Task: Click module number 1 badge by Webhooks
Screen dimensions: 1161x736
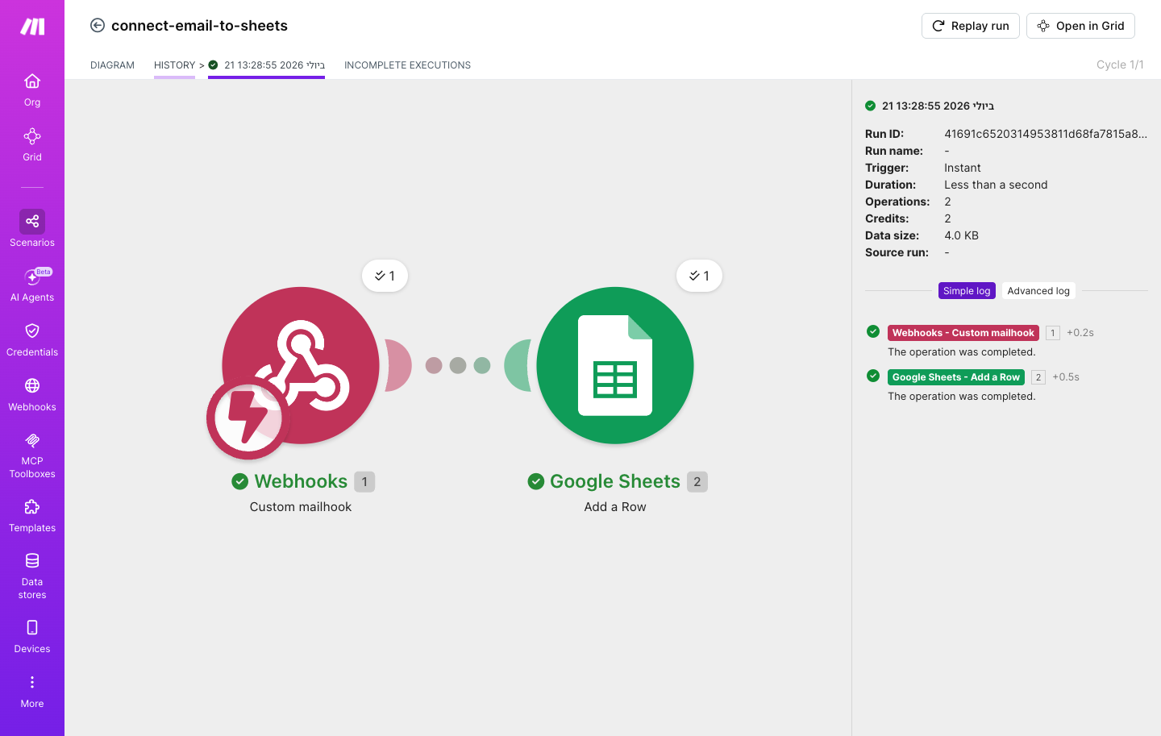Action: click(x=364, y=482)
